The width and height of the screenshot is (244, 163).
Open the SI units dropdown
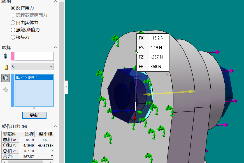click(32, 67)
